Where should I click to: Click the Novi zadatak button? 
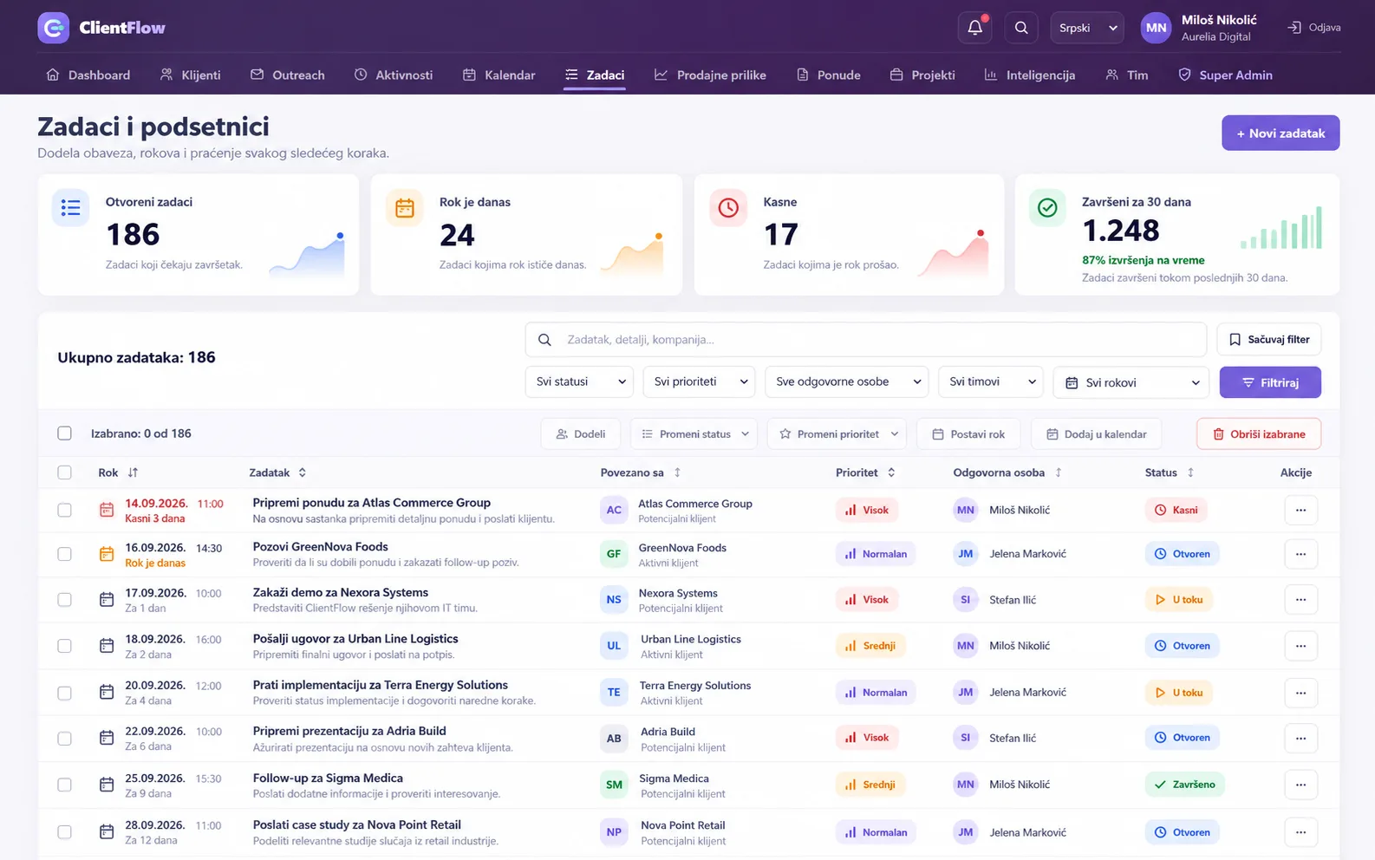coord(1281,133)
